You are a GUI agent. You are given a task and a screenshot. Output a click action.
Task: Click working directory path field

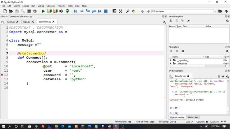(183, 11)
